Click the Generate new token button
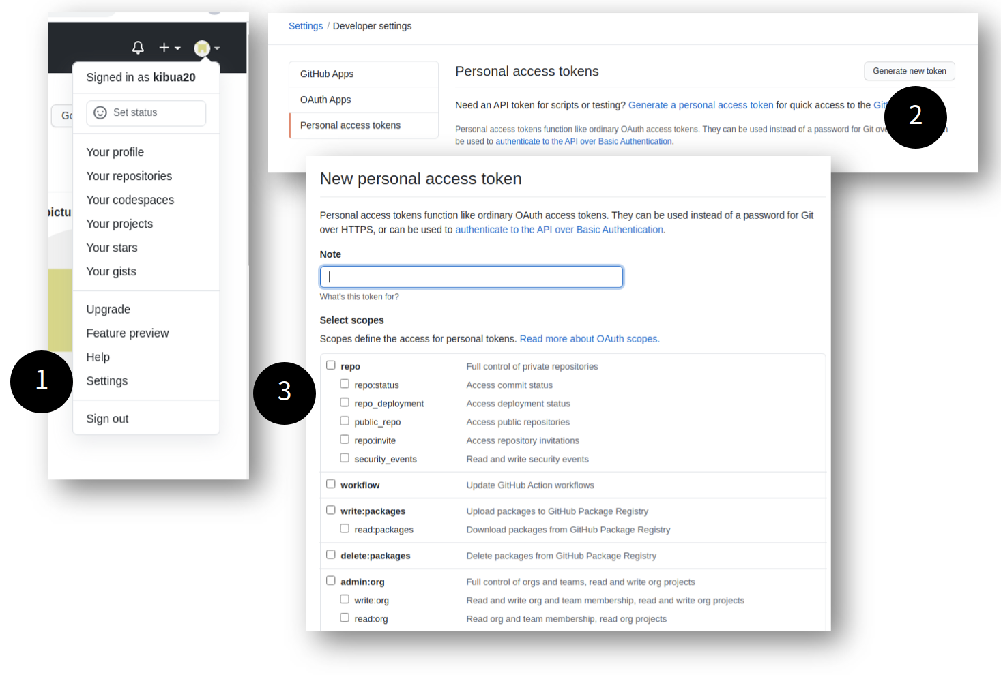The image size is (1001, 675). pos(909,71)
